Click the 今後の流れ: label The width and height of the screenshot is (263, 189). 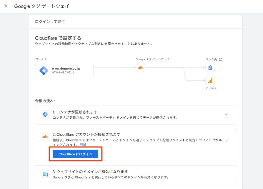(45, 101)
